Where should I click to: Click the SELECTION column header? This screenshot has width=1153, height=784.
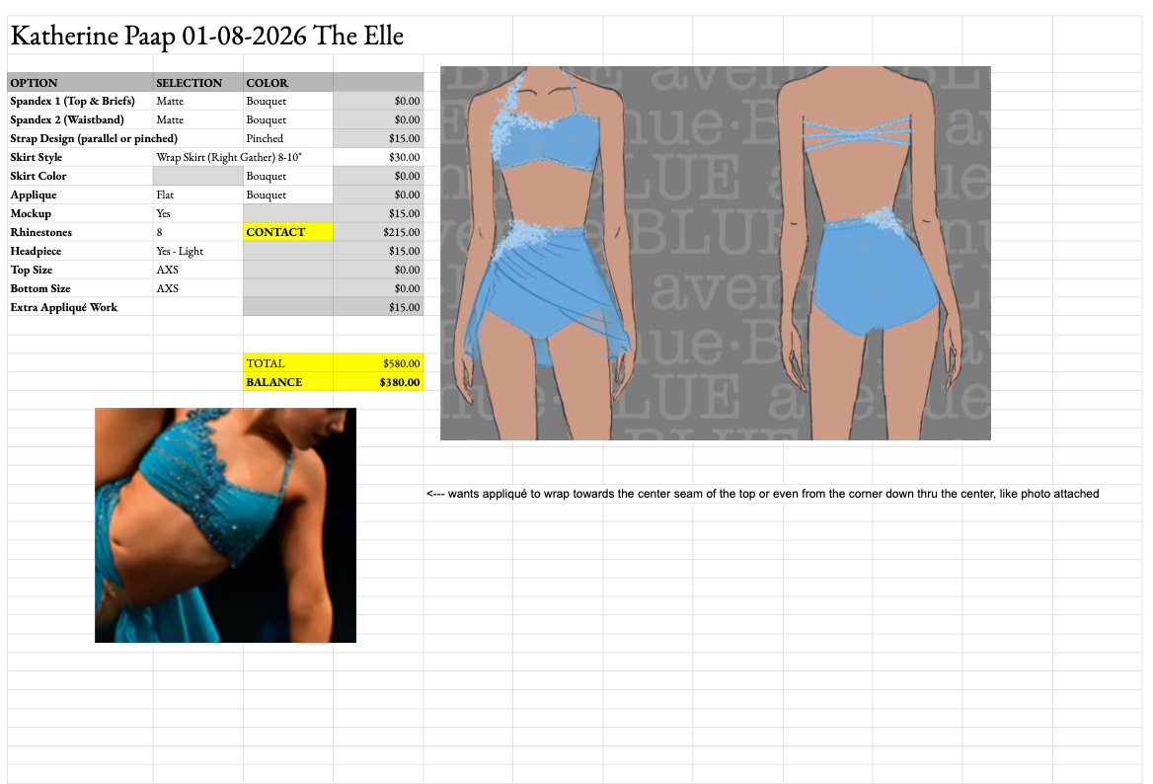click(x=197, y=82)
